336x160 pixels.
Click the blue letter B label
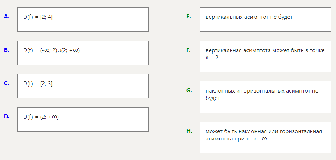(7, 50)
